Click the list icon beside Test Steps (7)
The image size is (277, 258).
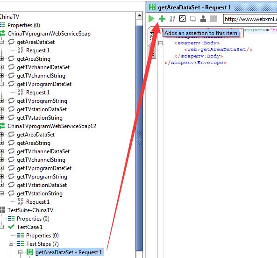21,244
